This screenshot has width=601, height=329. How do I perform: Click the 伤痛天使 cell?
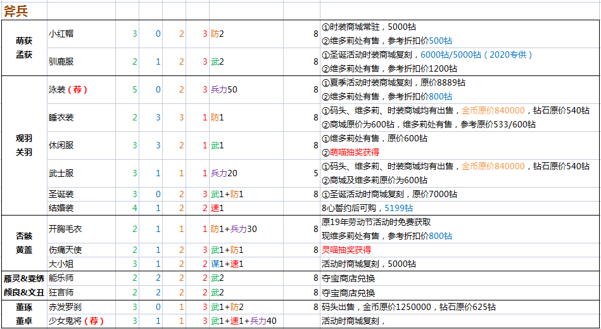[x=81, y=250]
